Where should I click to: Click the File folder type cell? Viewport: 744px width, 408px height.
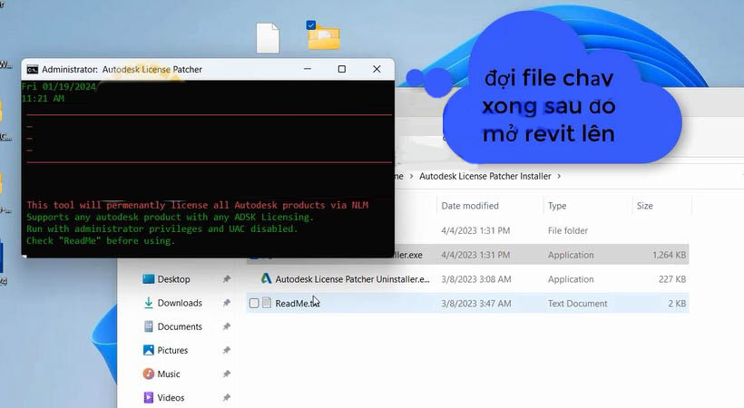click(567, 230)
